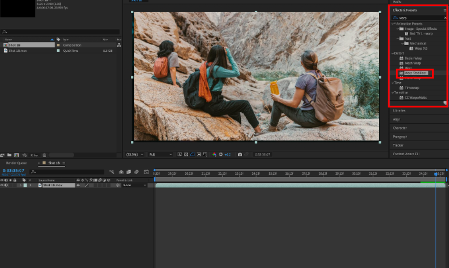Click the delete trash icon in Project panel
Image resolution: width=449 pixels, height=268 pixels.
pyautogui.click(x=44, y=155)
